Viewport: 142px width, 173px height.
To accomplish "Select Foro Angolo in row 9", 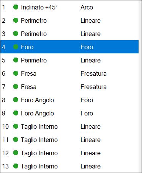I will pyautogui.click(x=37, y=114).
